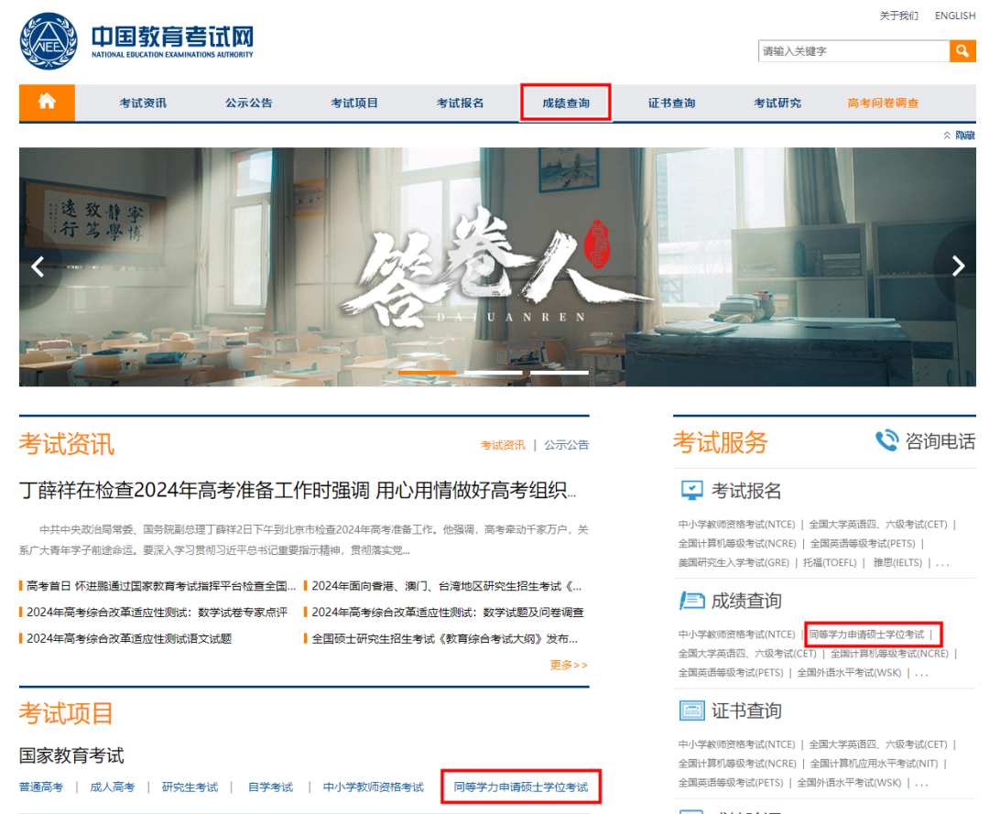Open 同等学力申请硕士学位考试 under 考试项目
Image resolution: width=989 pixels, height=814 pixels.
[x=520, y=787]
